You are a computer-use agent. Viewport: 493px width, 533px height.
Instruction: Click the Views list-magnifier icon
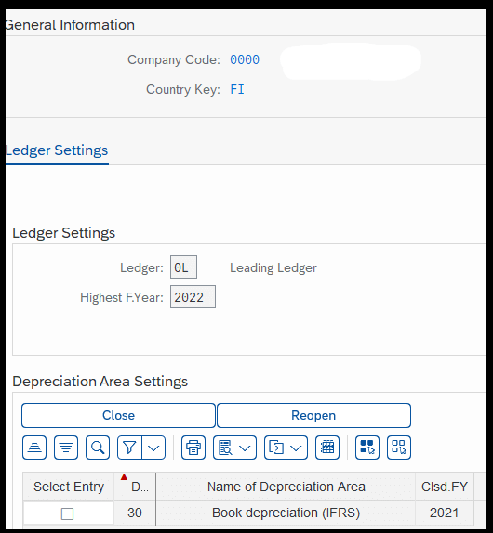225,448
